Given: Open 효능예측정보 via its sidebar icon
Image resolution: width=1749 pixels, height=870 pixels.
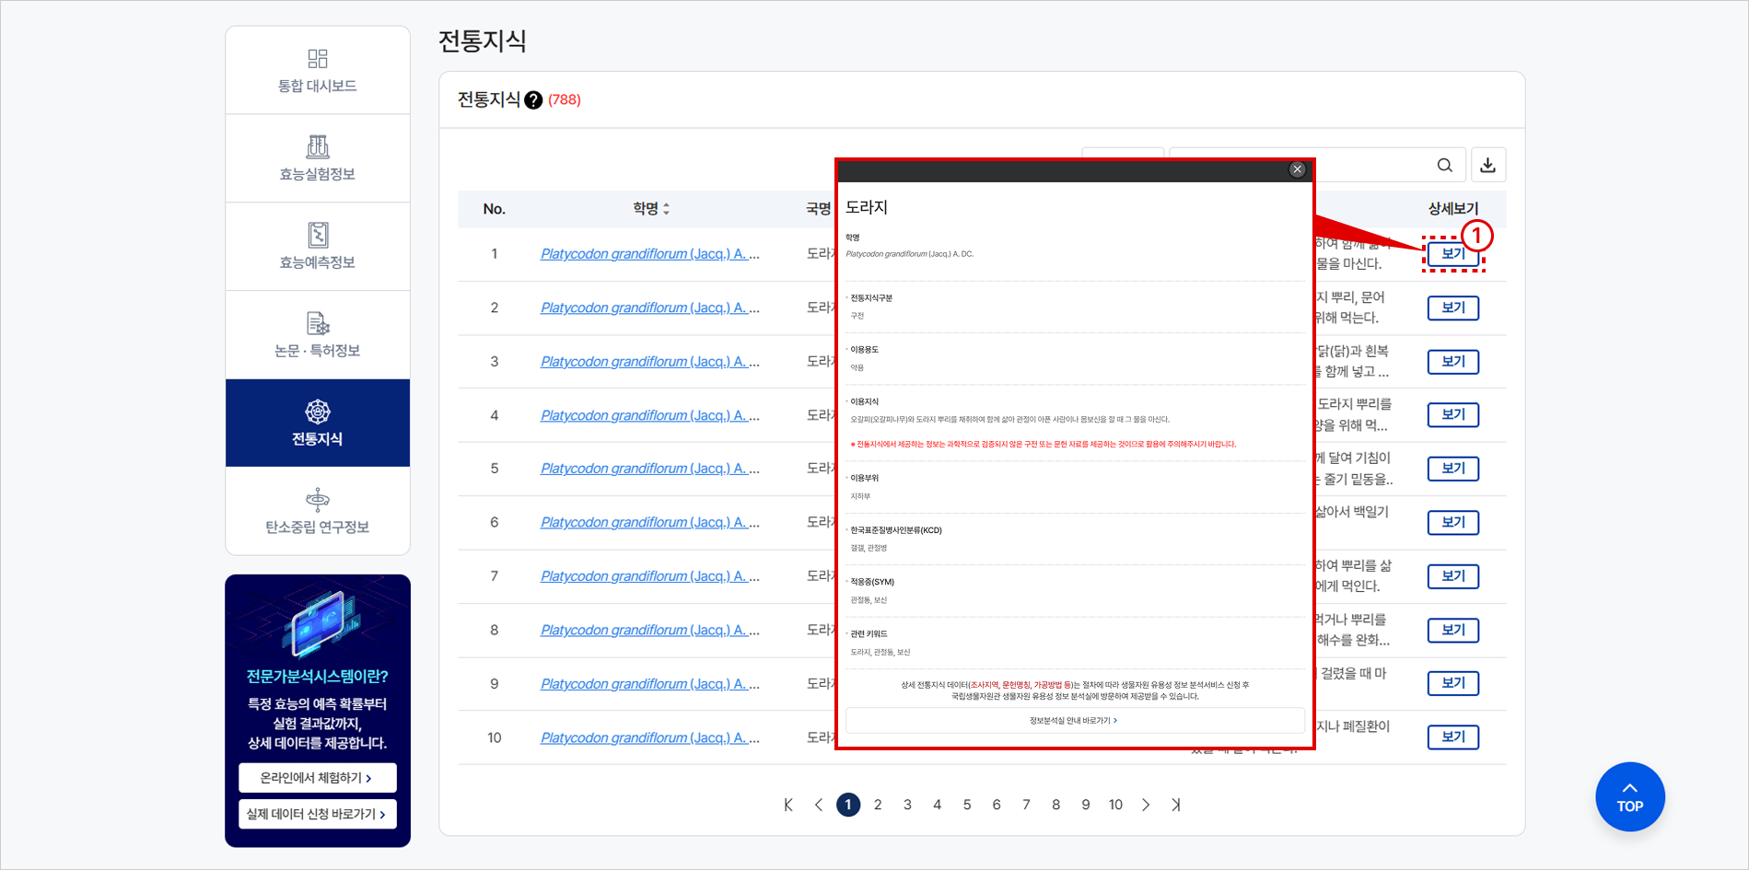Looking at the screenshot, I should point(317,233).
